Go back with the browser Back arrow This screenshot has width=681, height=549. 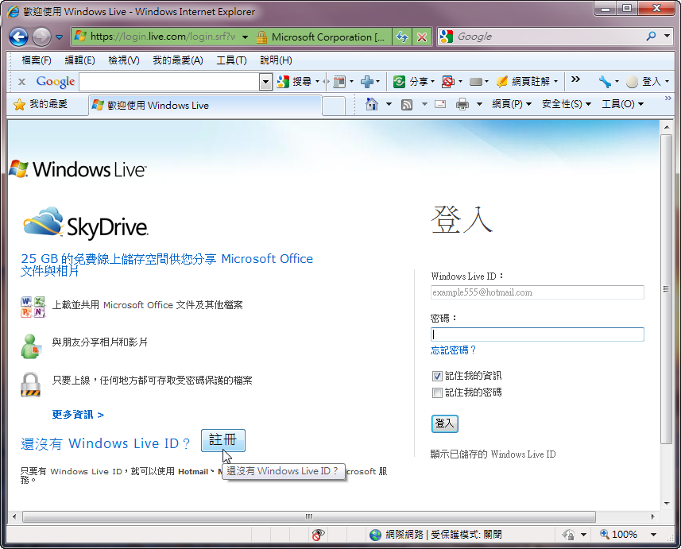(19, 37)
